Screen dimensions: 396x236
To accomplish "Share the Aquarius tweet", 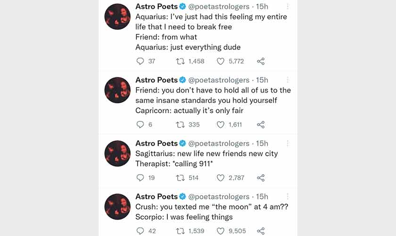I will tap(261, 61).
